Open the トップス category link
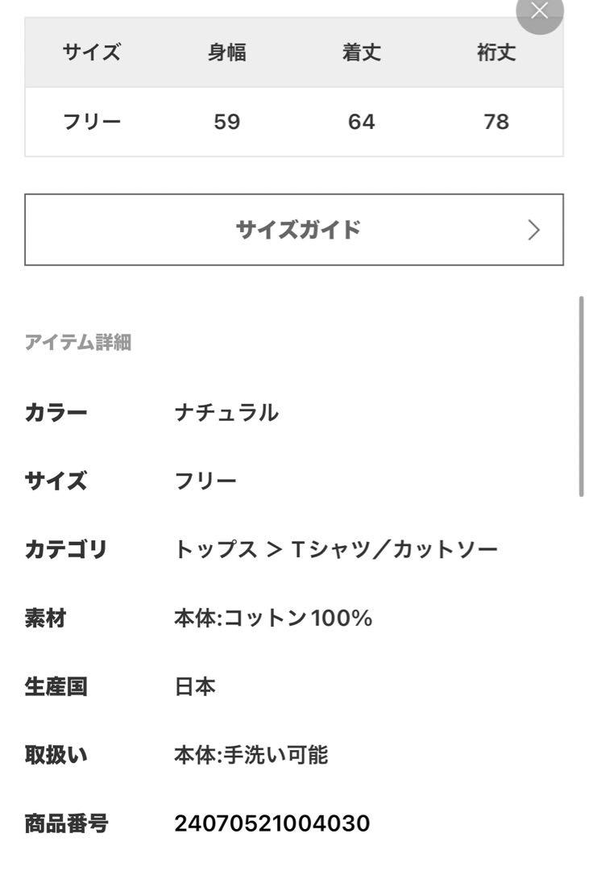589x871 pixels. coord(216,549)
